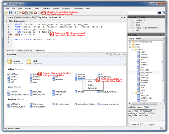
Task: Switch to Admin (Localhost 5.1) tab
Action: (25, 17)
